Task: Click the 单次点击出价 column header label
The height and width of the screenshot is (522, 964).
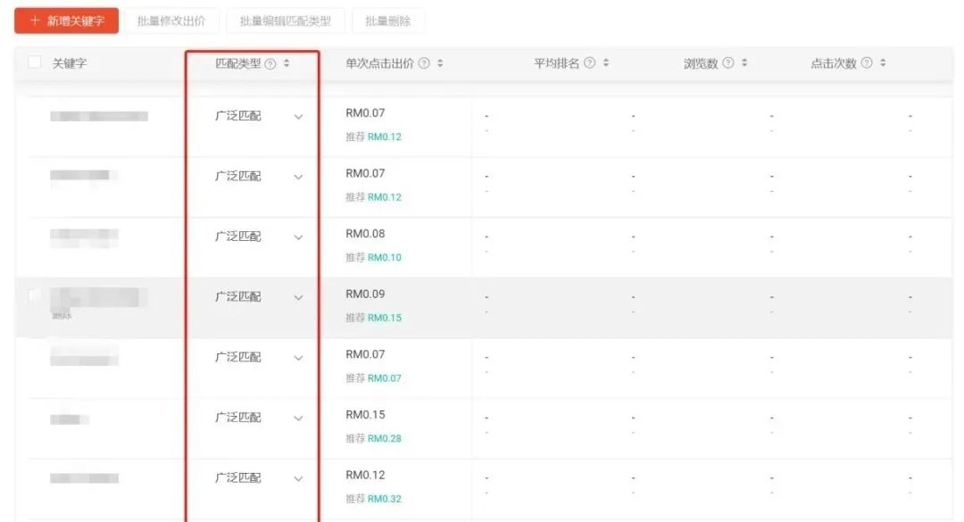Action: point(379,63)
